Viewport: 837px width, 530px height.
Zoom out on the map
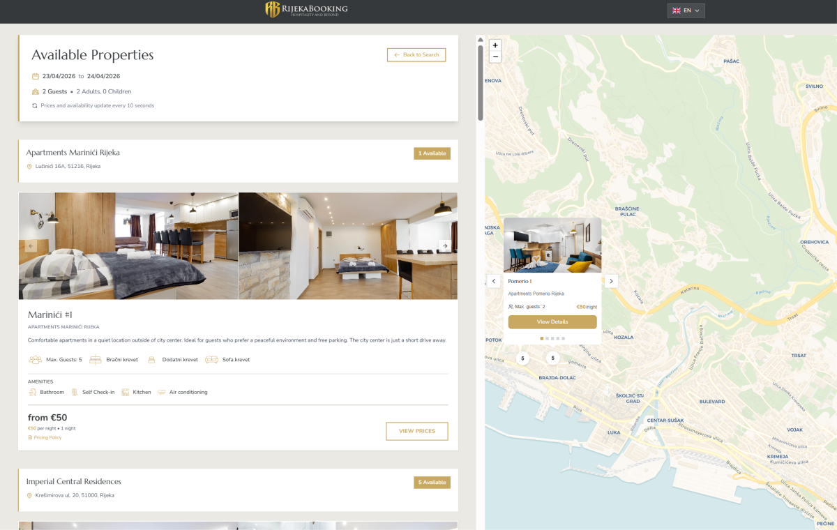[495, 57]
